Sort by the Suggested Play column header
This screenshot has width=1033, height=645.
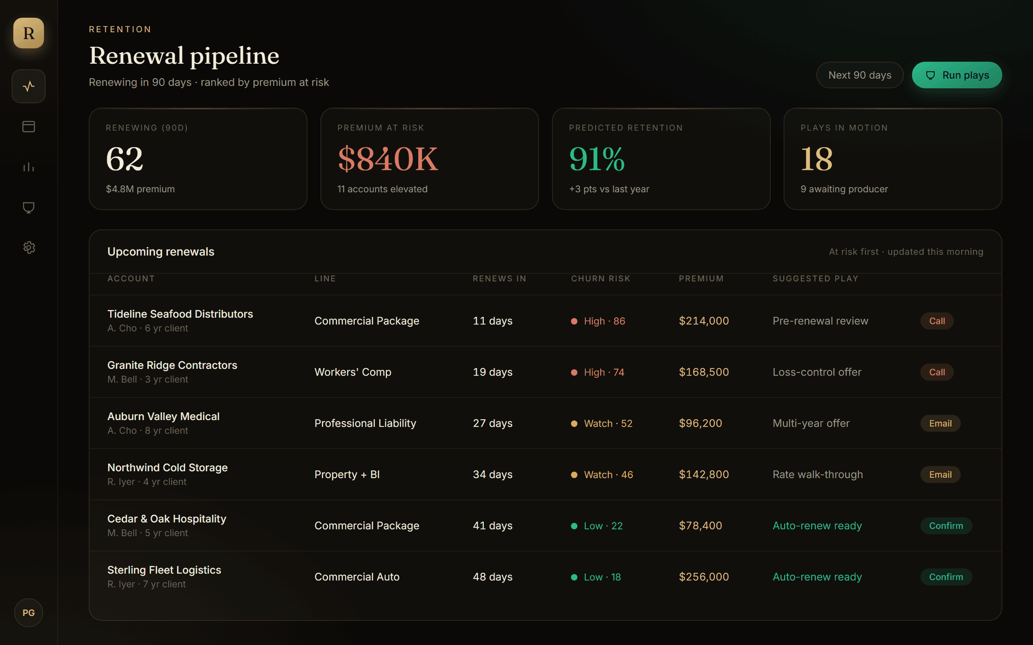pos(815,279)
